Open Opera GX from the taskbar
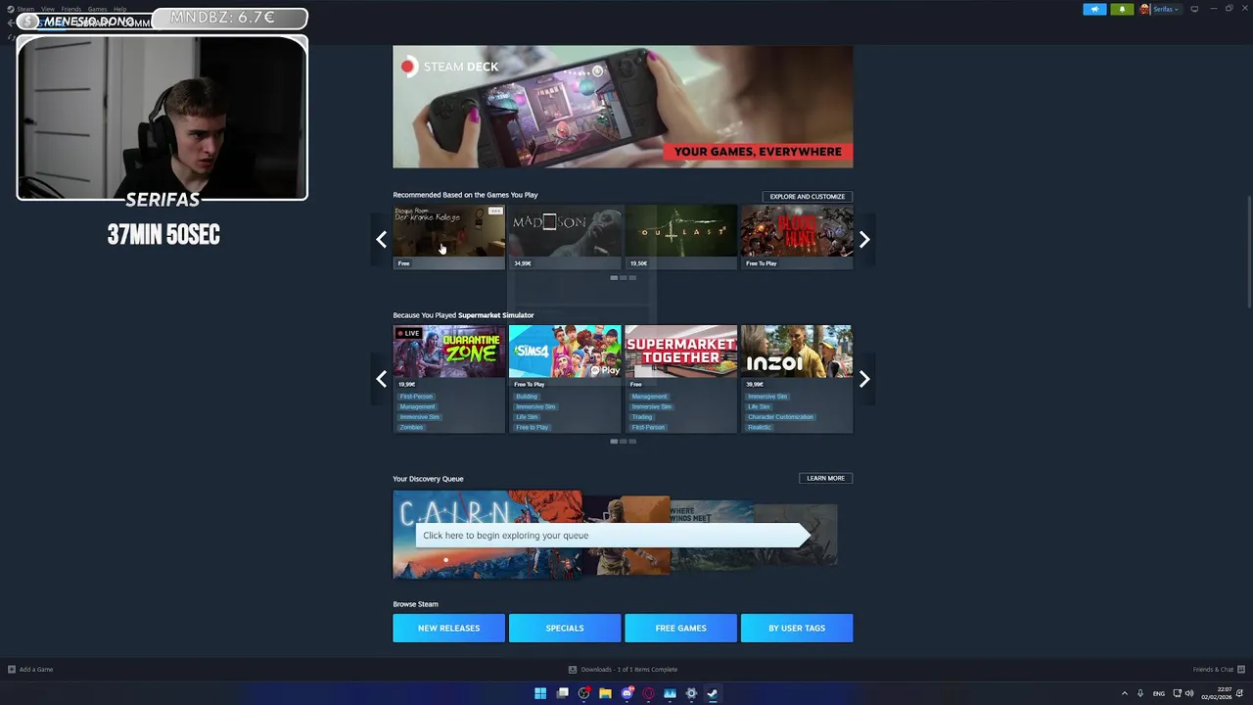Image resolution: width=1253 pixels, height=705 pixels. pos(648,693)
